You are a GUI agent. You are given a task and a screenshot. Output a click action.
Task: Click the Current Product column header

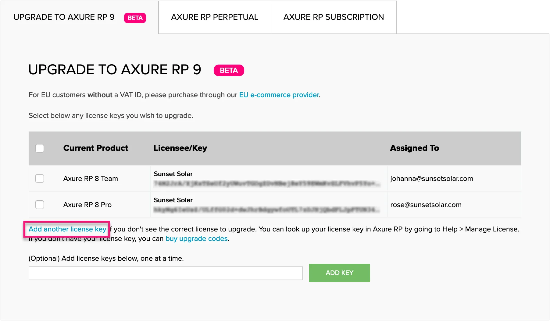[96, 148]
